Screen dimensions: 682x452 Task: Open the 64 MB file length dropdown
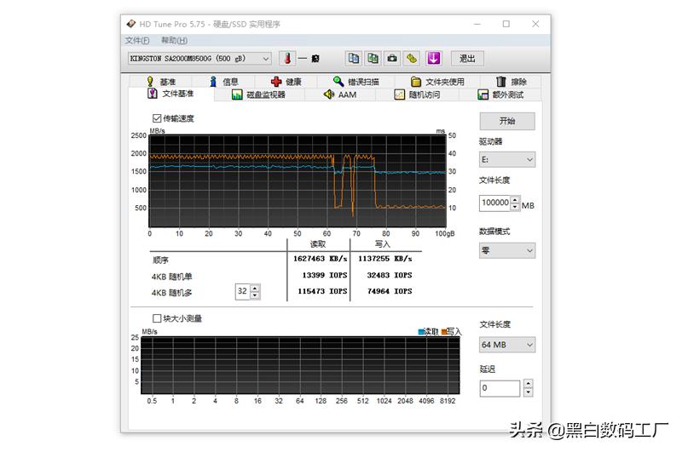507,345
